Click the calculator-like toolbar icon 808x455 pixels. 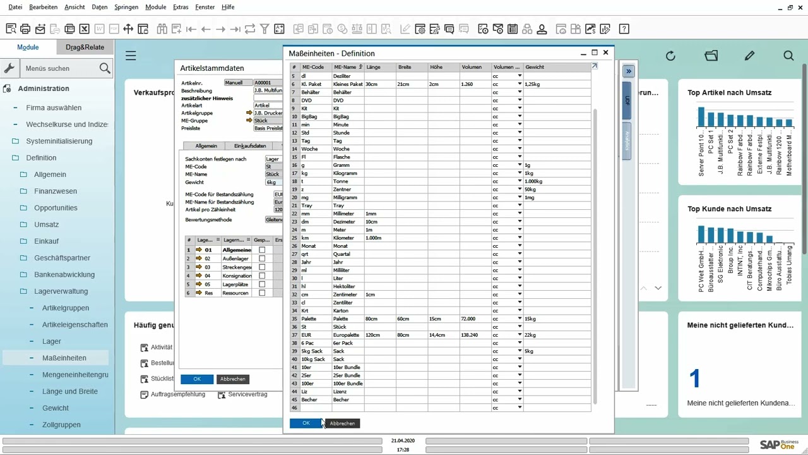click(x=512, y=29)
